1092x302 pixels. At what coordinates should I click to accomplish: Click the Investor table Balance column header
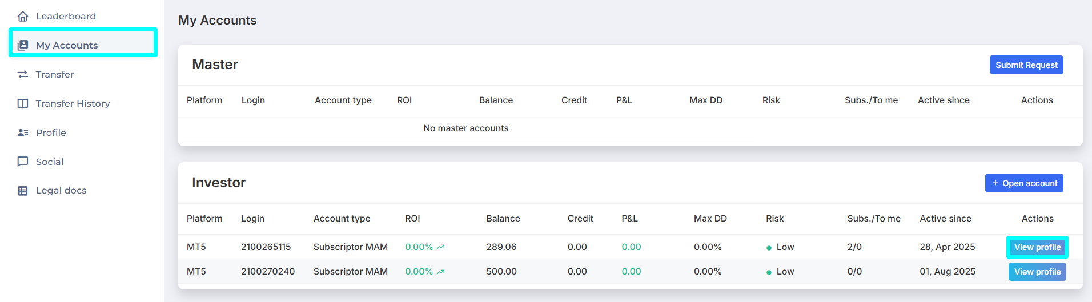(x=503, y=219)
